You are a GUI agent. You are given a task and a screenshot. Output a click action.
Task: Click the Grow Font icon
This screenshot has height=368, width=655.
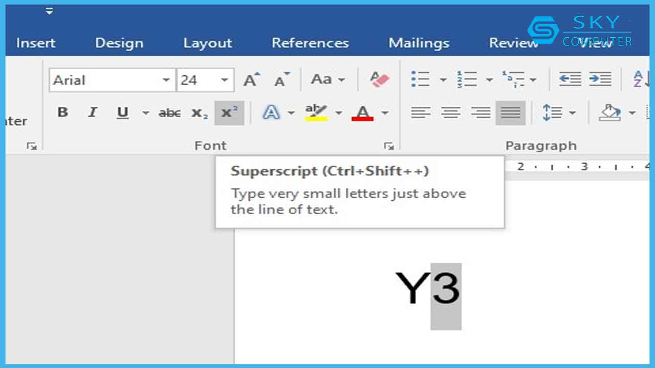251,80
